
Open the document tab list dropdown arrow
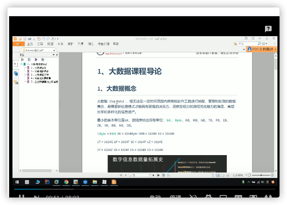coord(244,49)
